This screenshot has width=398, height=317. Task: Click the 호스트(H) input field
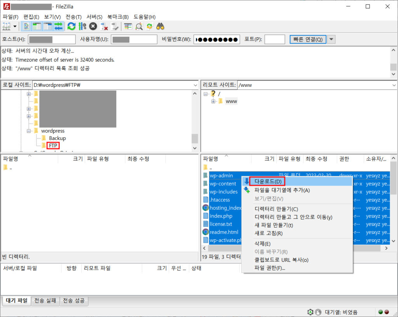pyautogui.click(x=52, y=39)
